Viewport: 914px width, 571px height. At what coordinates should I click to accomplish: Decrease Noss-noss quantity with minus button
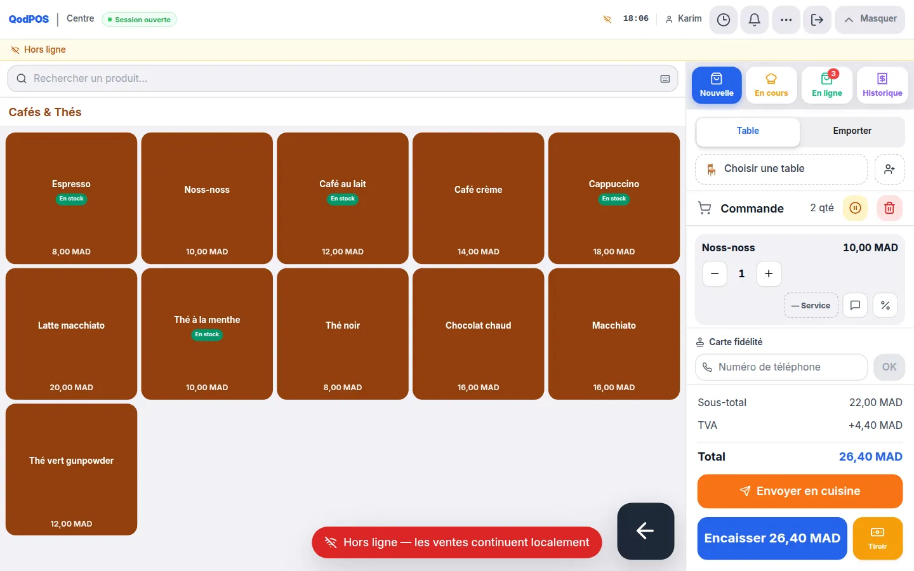[715, 273]
